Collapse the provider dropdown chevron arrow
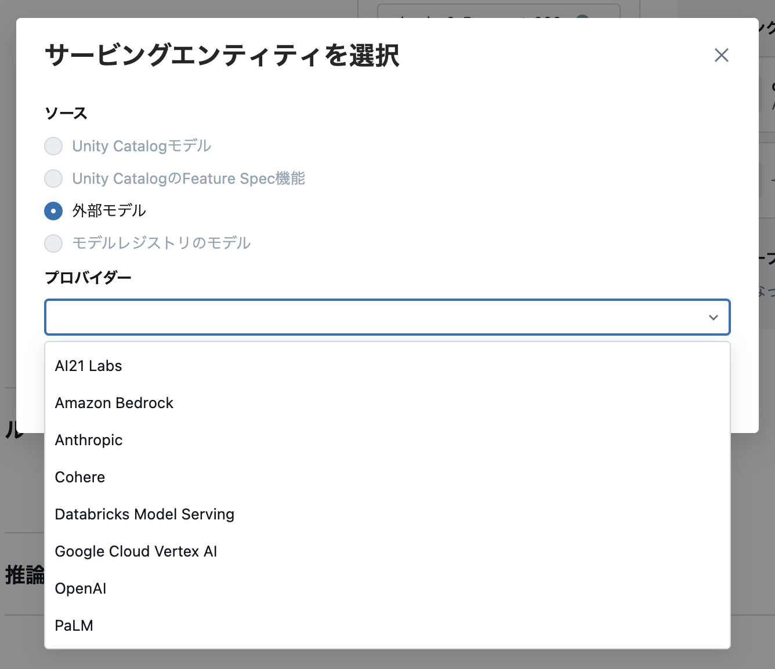This screenshot has width=775, height=669. coord(714,318)
